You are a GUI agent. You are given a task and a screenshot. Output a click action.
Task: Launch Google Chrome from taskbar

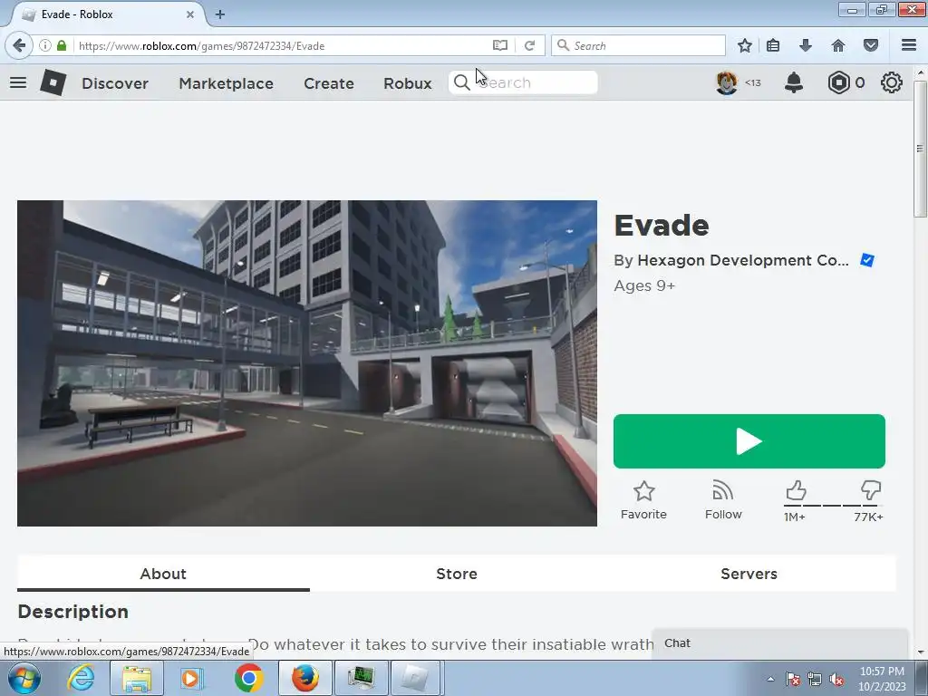point(248,678)
